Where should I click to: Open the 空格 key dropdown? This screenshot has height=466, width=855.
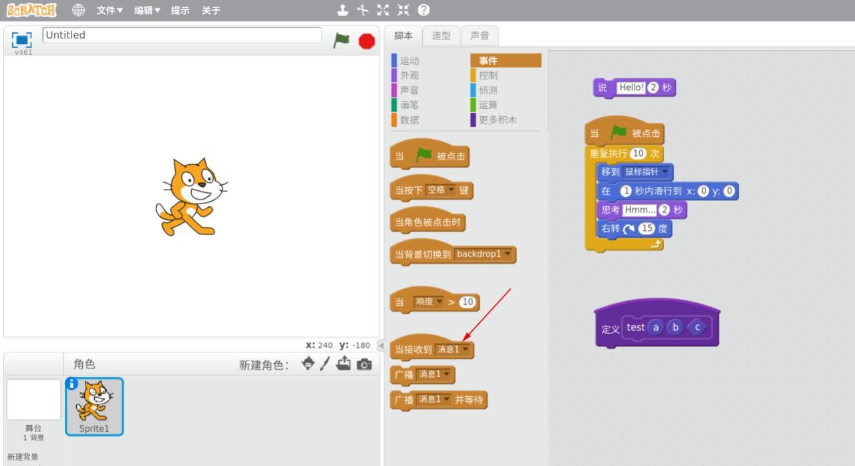(441, 191)
